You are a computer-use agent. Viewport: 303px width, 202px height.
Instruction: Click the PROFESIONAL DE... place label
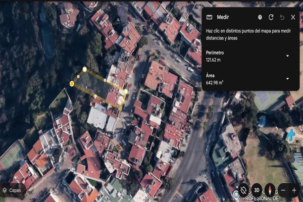[263, 198]
